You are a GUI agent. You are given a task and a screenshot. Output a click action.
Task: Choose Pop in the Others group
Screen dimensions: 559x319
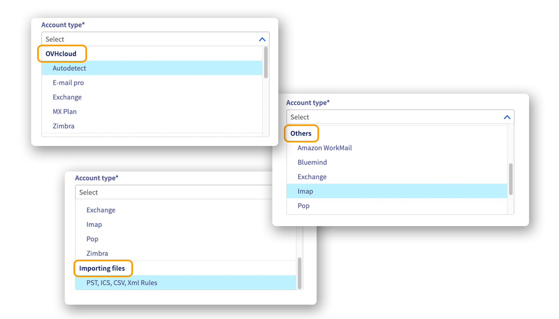303,206
